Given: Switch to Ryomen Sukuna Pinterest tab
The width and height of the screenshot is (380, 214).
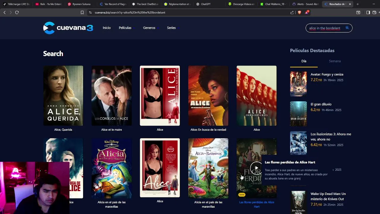Looking at the screenshot, I should 80,4.
